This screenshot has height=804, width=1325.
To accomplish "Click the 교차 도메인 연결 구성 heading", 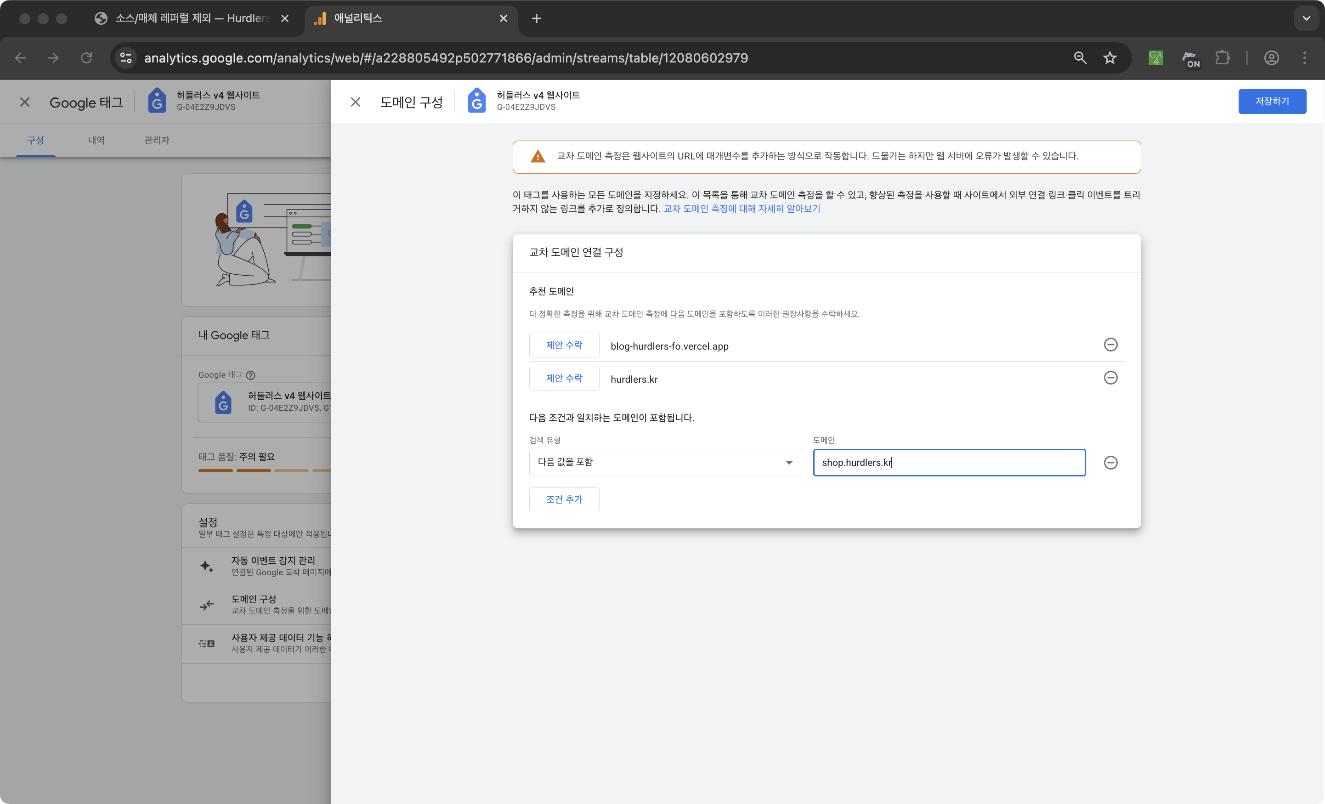I will click(x=576, y=253).
